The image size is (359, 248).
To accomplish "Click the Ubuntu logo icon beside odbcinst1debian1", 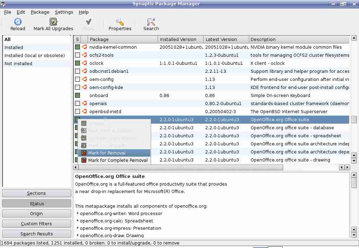I will click(84, 71).
